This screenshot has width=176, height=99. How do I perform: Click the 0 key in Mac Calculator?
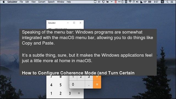tap(77, 84)
